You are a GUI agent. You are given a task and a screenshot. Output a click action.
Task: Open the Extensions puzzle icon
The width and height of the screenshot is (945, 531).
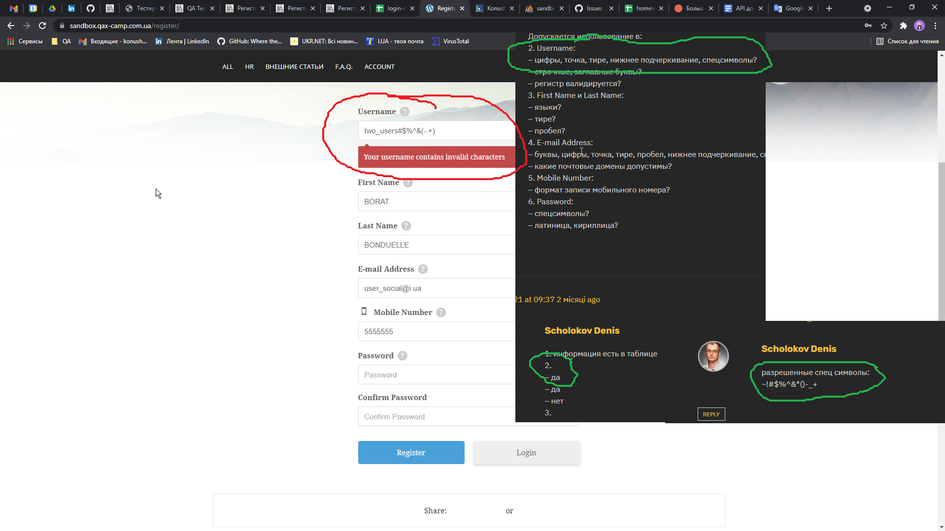click(903, 26)
